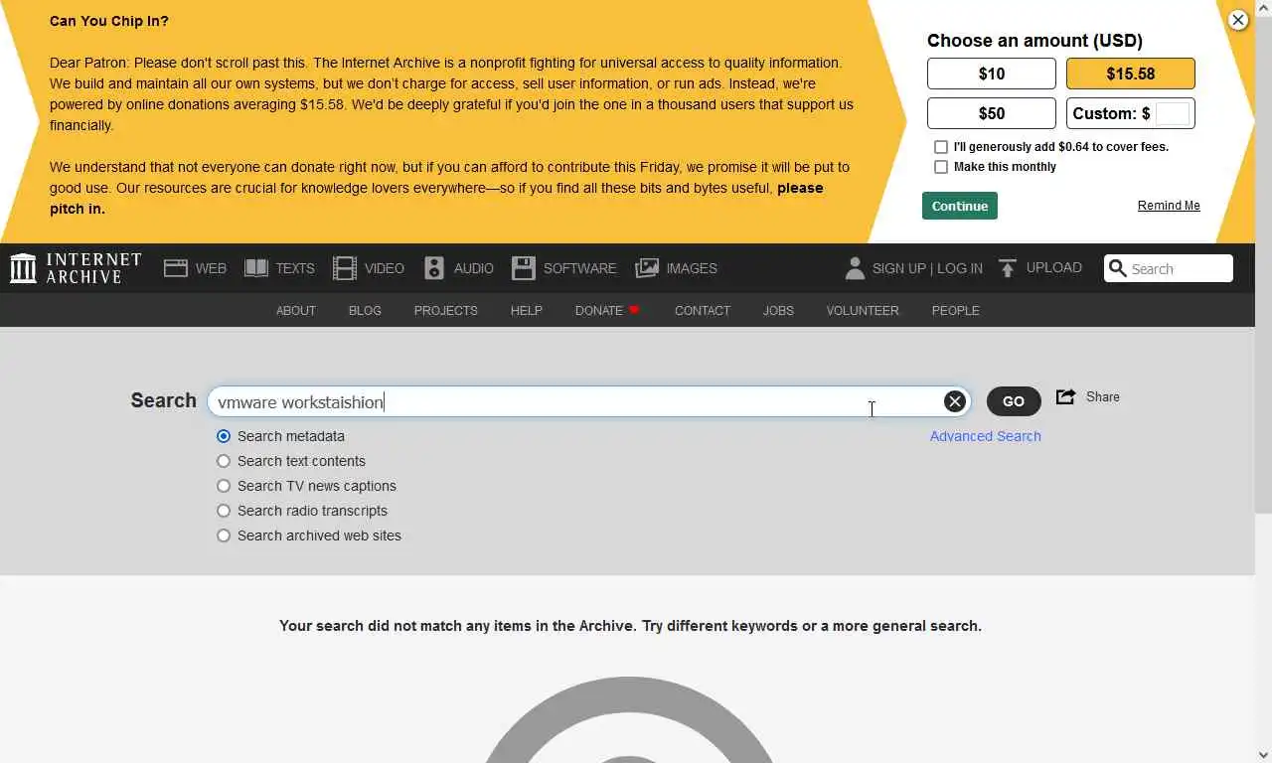Click the SOFTWARE navigation label

(x=580, y=268)
